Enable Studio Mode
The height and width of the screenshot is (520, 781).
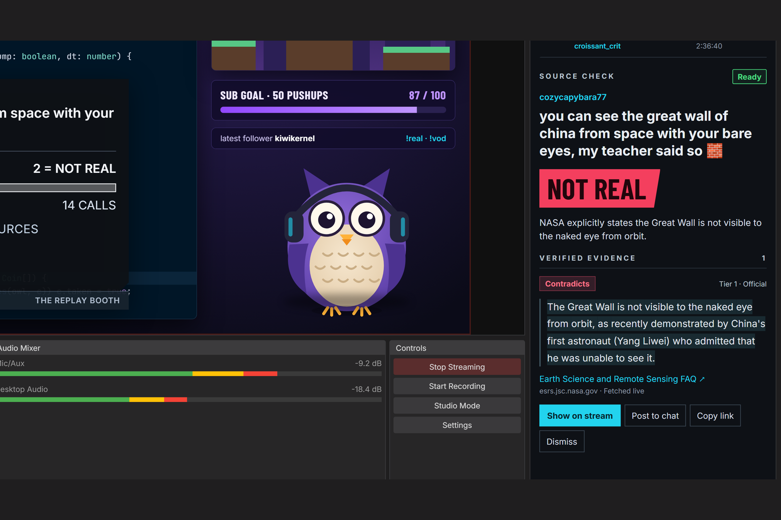coord(457,406)
